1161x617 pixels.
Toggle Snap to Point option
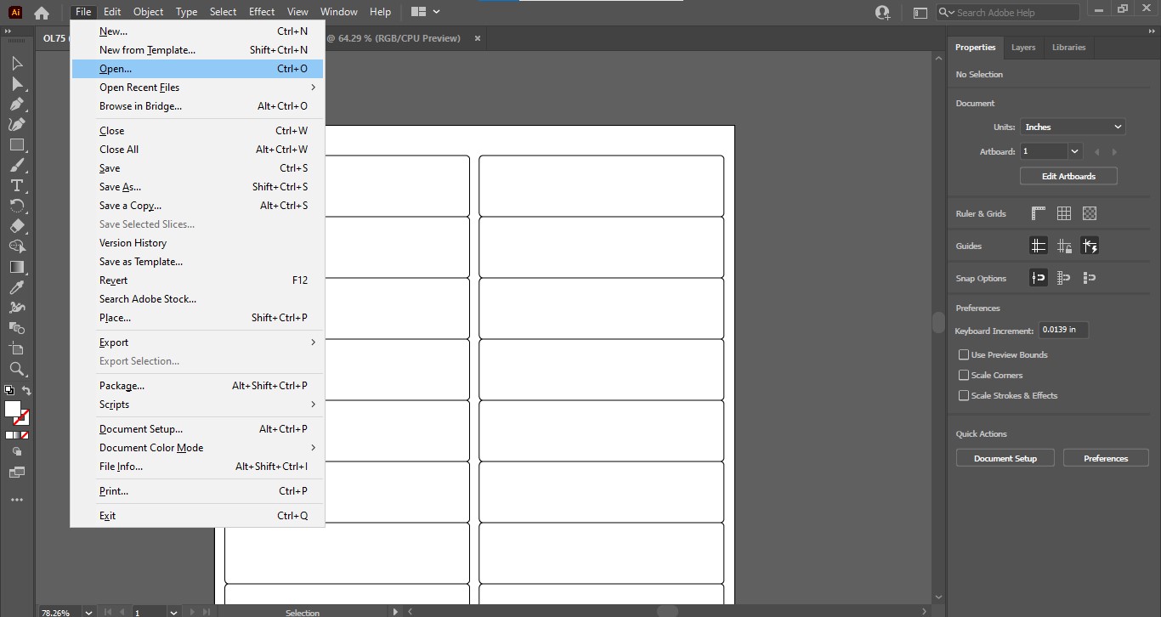[1039, 278]
